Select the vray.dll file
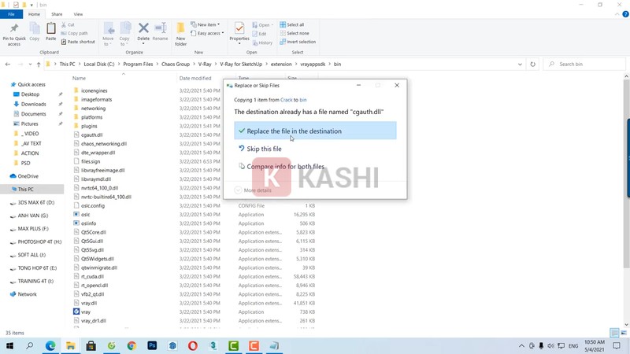Screen dimensions: 630x354 89,303
